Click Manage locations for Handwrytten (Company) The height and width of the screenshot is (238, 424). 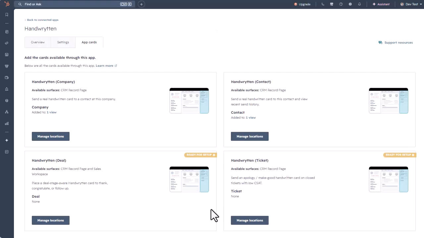(51, 136)
